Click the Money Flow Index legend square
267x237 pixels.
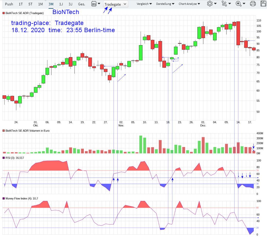4,198
